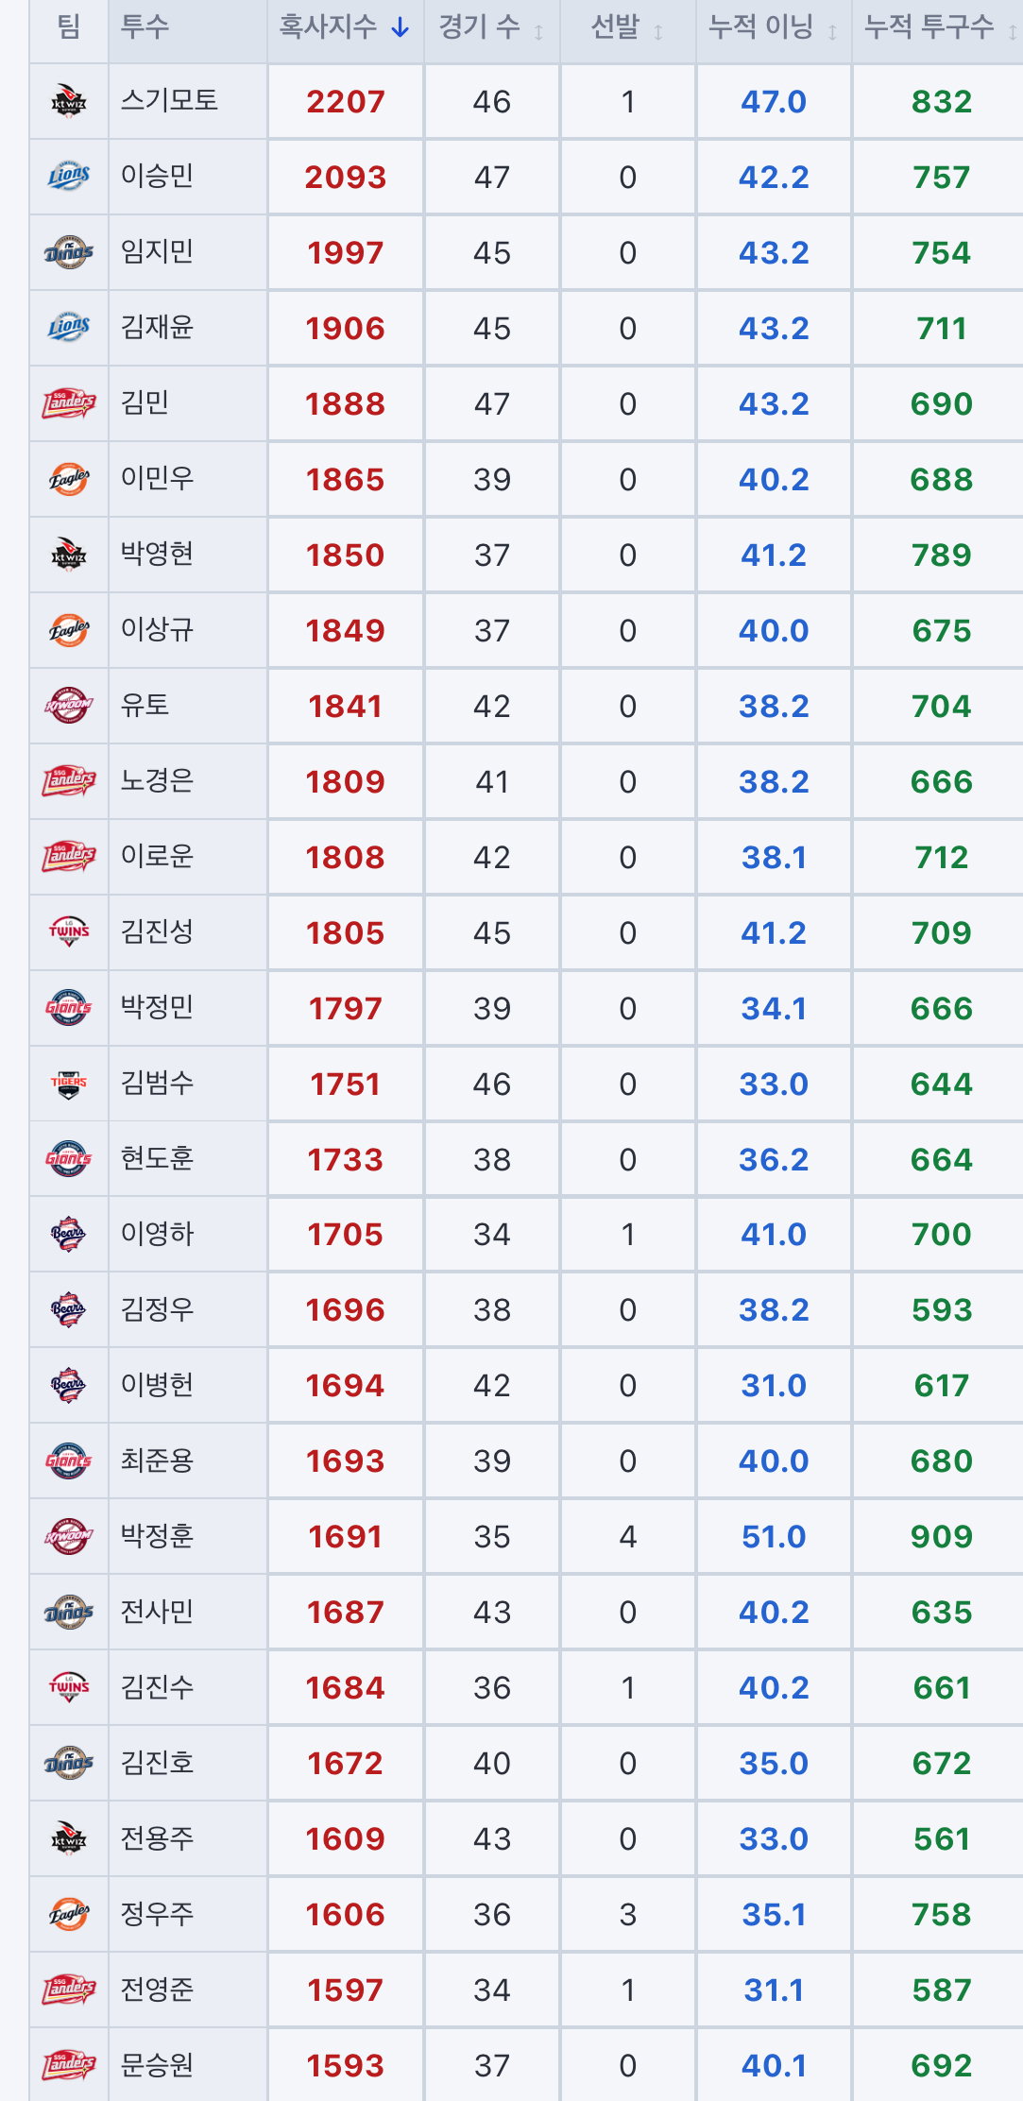The image size is (1023, 2101).
Task: Click the KT Wiz logo beside 스기모토
Action: [69, 101]
